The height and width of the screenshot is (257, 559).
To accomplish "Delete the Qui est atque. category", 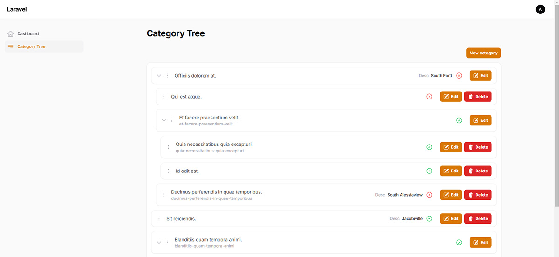I will pyautogui.click(x=478, y=97).
